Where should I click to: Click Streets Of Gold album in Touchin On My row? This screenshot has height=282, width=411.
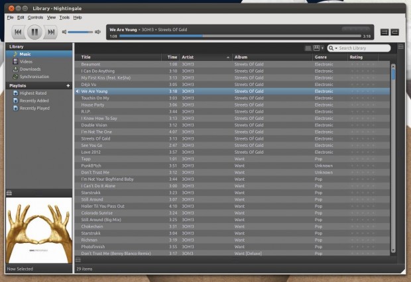[x=249, y=98]
